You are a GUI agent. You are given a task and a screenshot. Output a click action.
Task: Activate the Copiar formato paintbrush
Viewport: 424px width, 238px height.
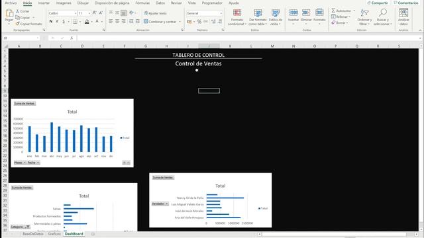(x=18, y=24)
